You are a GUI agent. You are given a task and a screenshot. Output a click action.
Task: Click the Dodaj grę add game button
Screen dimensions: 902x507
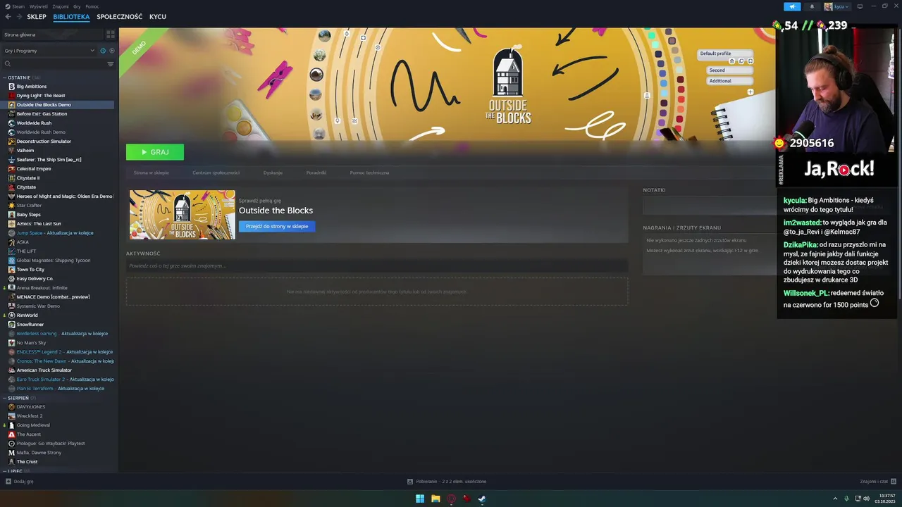[x=20, y=482]
